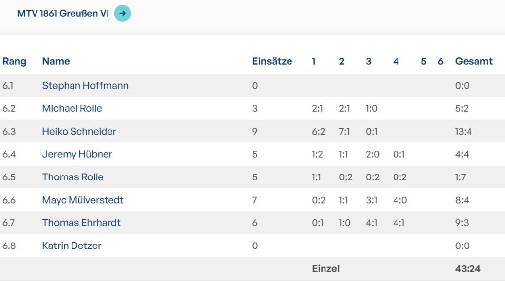Click Heiko Schneider's 7:1 result

(x=344, y=132)
